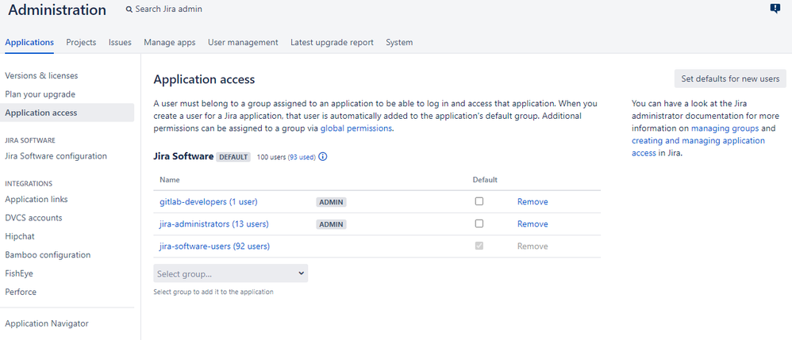The width and height of the screenshot is (792, 340).
Task: Remove the jira-administrators group
Action: coord(532,224)
